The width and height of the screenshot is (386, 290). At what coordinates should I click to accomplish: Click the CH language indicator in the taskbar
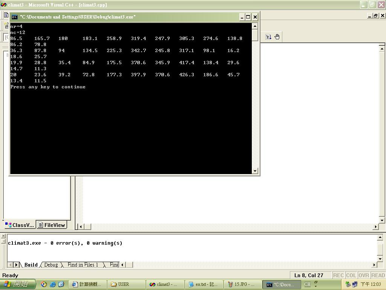[x=307, y=284]
